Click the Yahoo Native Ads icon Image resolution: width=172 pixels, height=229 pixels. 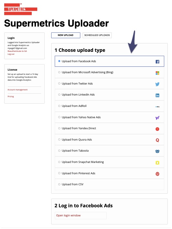coord(157,118)
